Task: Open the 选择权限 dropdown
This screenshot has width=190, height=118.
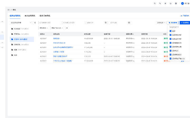Action: pyautogui.click(x=161, y=23)
